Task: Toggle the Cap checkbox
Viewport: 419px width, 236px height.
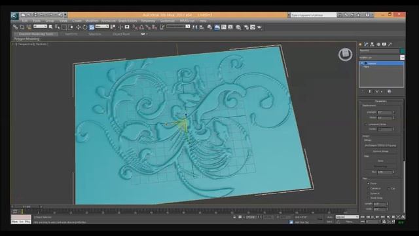Action: coord(389,188)
